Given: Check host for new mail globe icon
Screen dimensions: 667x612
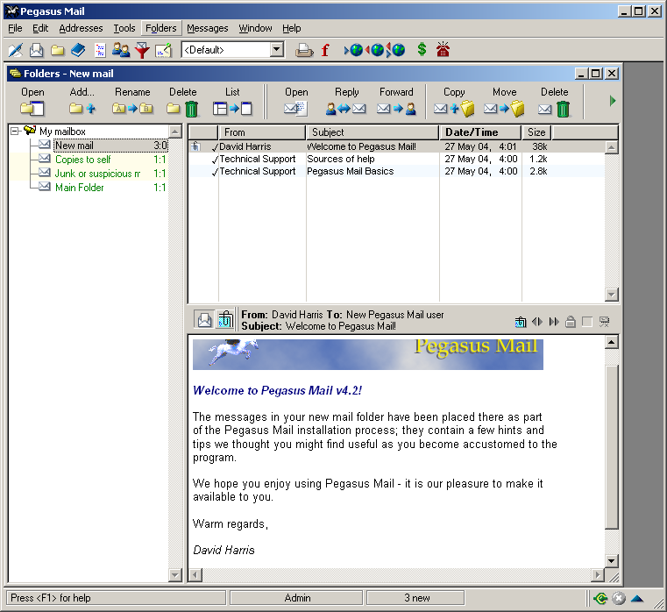Looking at the screenshot, I should click(x=353, y=50).
